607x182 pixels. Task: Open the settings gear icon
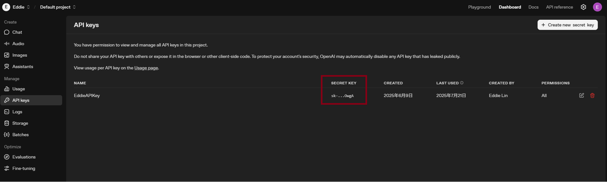(583, 7)
